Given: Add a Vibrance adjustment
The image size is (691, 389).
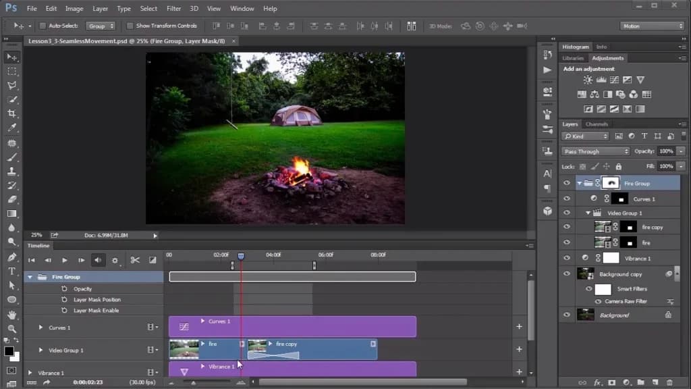Looking at the screenshot, I should [x=640, y=80].
